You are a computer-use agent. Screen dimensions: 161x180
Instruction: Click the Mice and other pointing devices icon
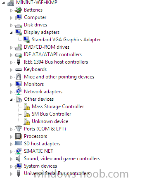coord(19,77)
